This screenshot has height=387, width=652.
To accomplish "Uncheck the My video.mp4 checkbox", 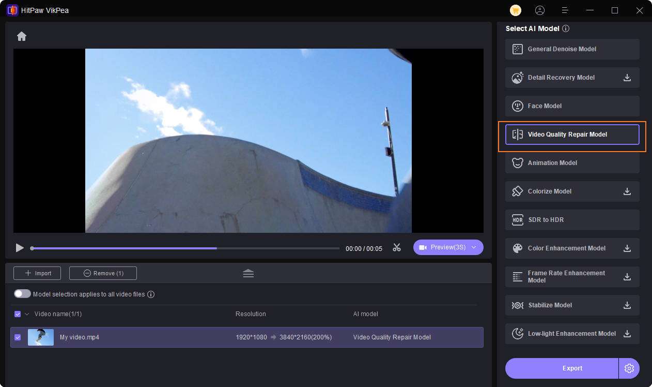I will [18, 337].
